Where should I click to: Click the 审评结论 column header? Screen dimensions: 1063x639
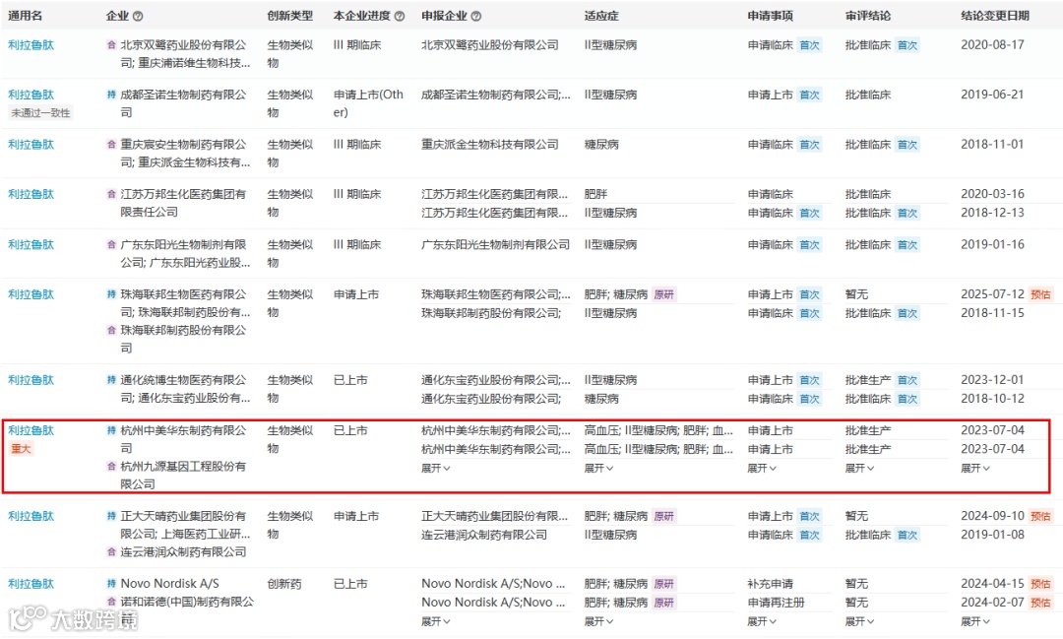pos(868,16)
